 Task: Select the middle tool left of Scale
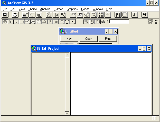(92, 22)
